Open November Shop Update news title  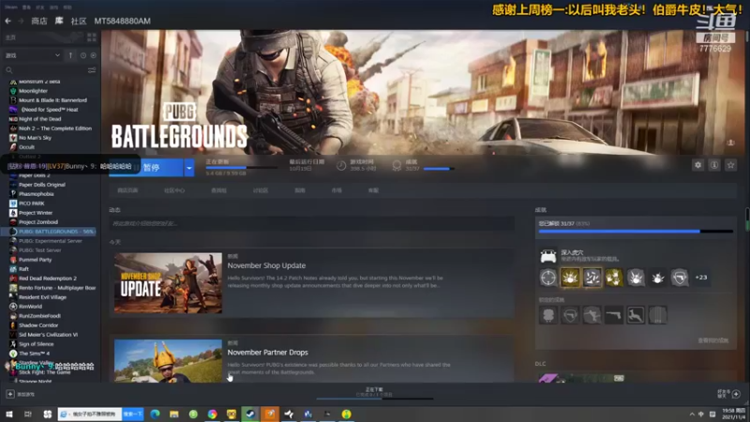[266, 265]
